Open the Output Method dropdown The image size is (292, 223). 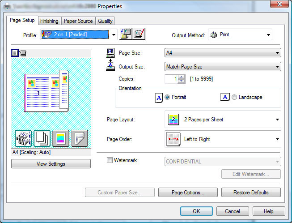pyautogui.click(x=268, y=34)
